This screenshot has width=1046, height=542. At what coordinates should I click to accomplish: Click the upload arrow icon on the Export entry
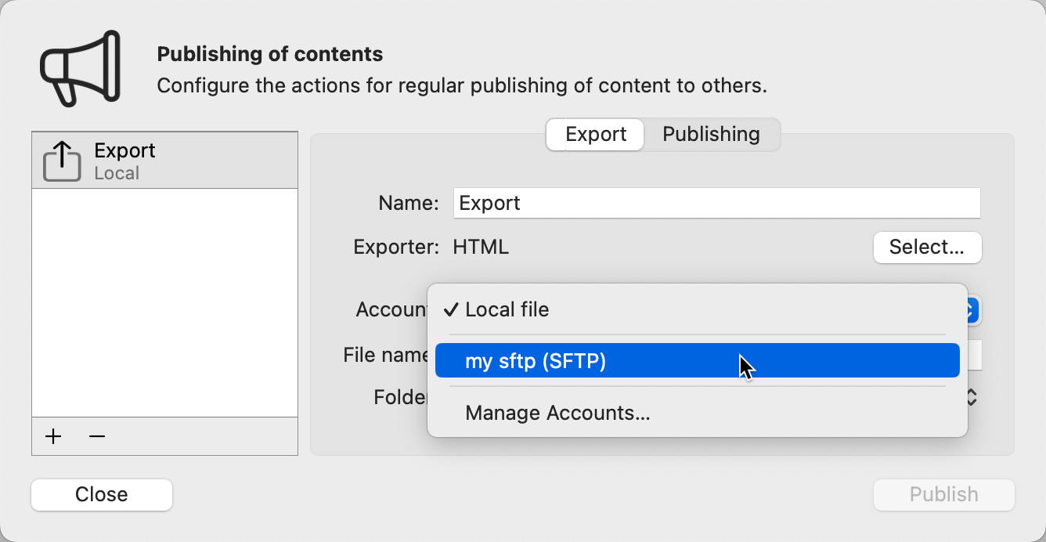tap(62, 159)
